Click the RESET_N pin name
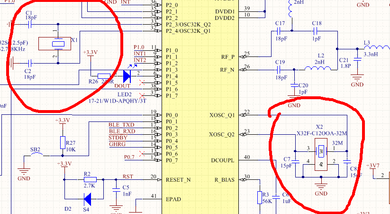The height and width of the screenshot is (214, 390). (x=178, y=180)
